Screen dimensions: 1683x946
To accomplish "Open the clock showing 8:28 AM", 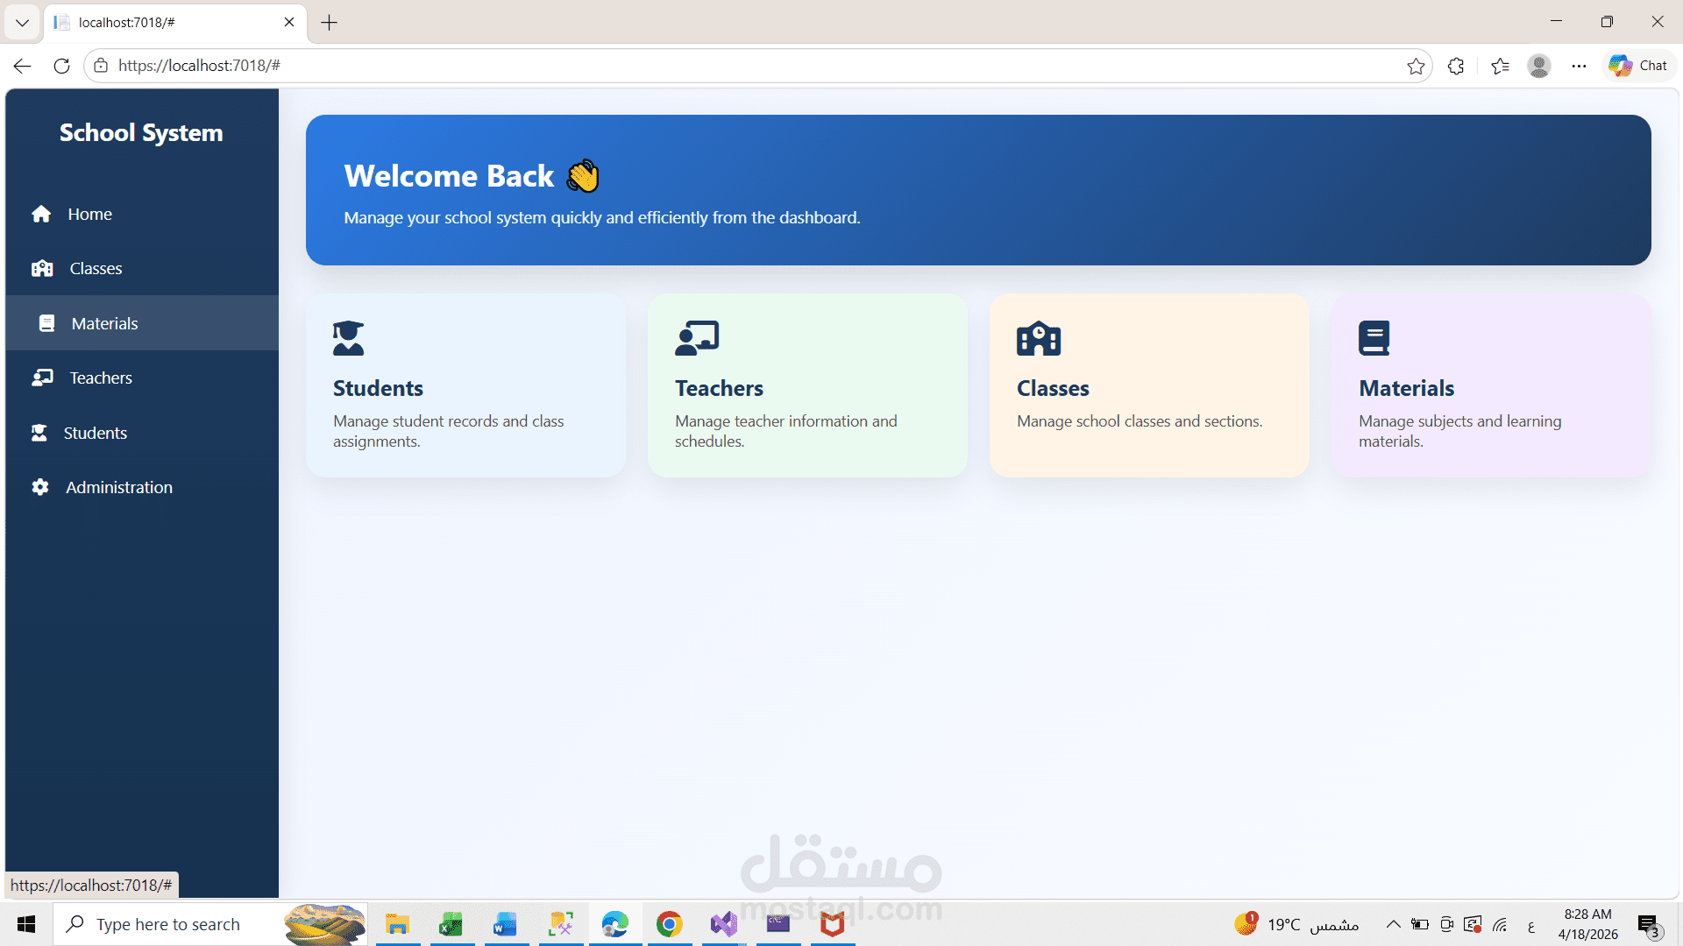I will coord(1588,924).
